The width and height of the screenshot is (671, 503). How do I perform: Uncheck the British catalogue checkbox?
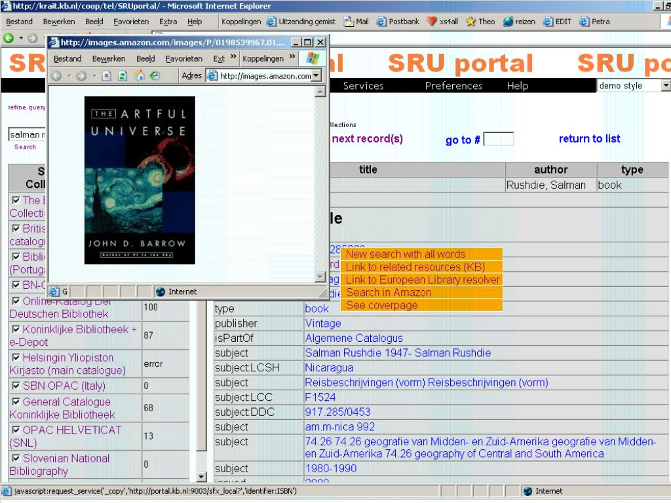16,229
